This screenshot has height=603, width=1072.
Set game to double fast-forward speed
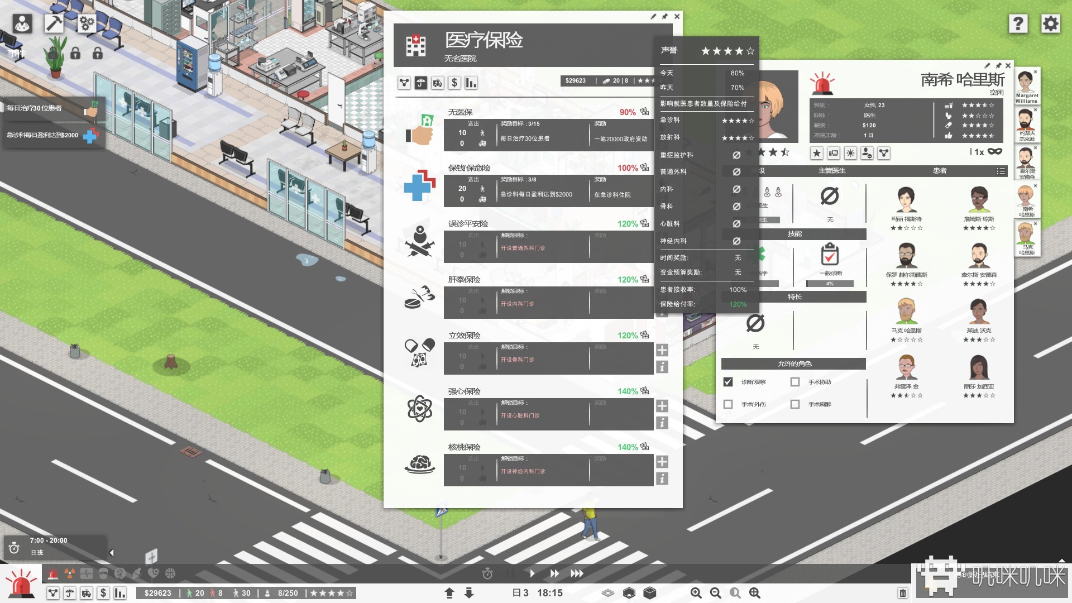pyautogui.click(x=554, y=573)
